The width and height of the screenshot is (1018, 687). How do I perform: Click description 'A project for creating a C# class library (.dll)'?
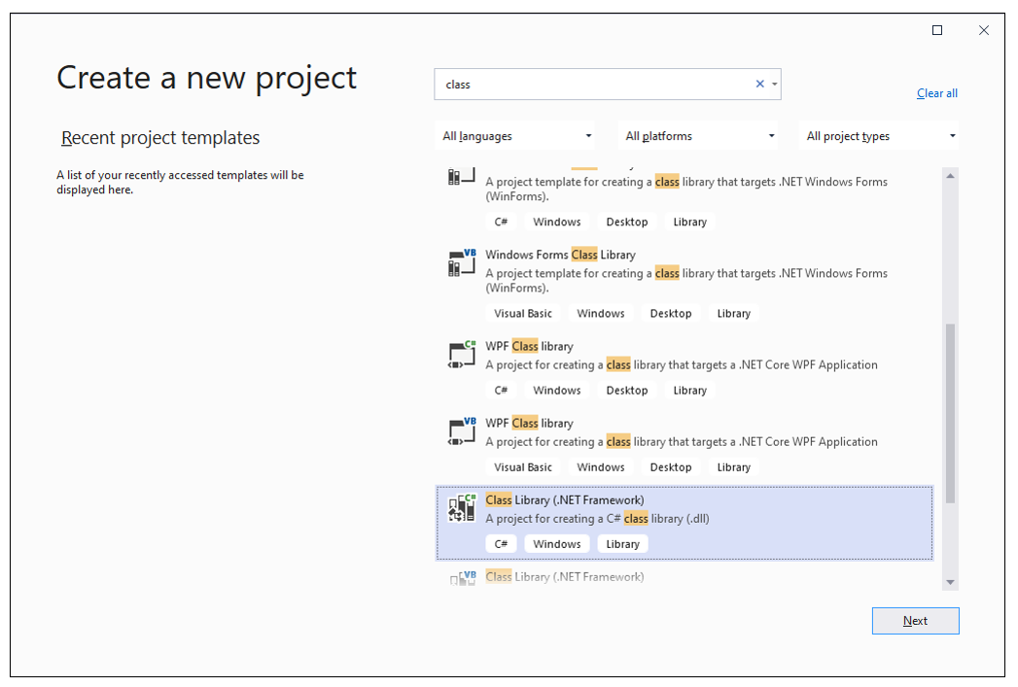click(597, 519)
